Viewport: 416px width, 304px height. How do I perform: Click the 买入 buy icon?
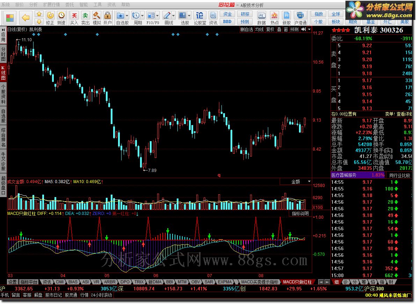click(74, 18)
